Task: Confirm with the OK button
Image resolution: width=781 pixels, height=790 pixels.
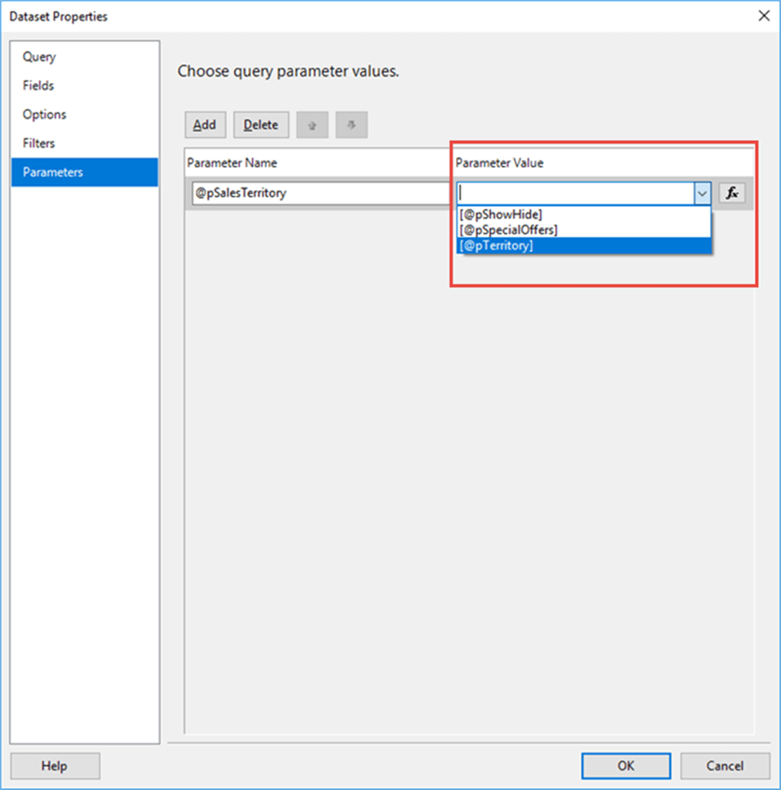Action: pyautogui.click(x=626, y=765)
